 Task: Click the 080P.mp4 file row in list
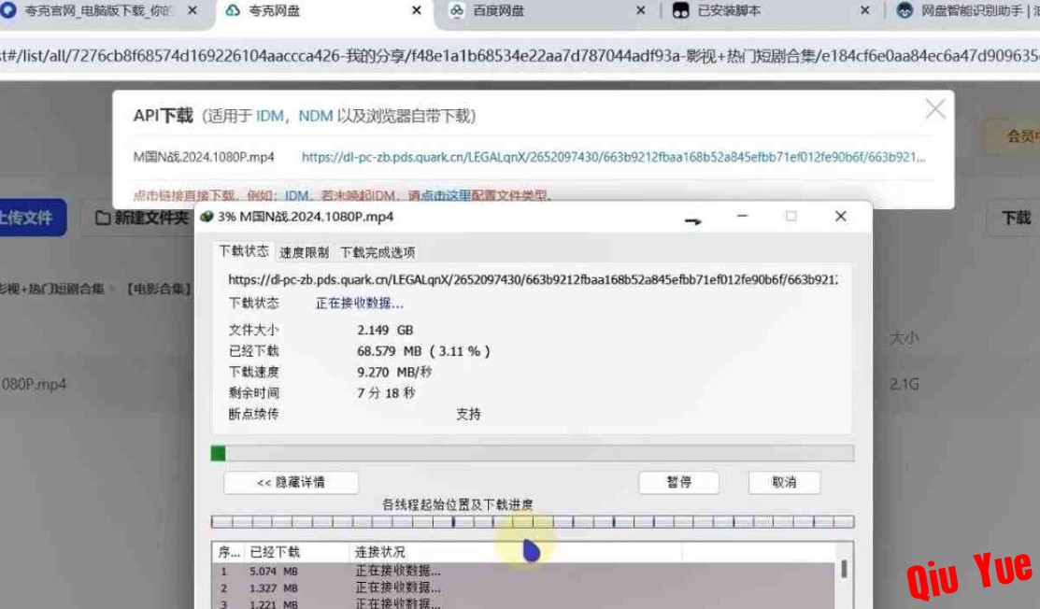tap(33, 384)
